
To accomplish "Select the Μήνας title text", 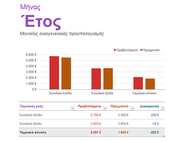I will pyautogui.click(x=30, y=7).
